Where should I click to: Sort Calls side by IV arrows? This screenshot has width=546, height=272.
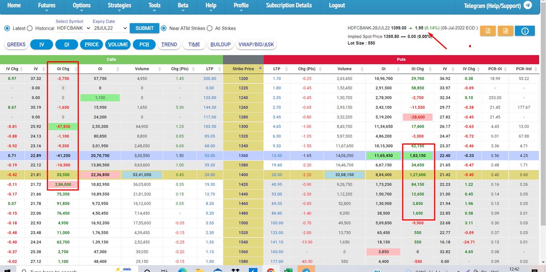43,69
